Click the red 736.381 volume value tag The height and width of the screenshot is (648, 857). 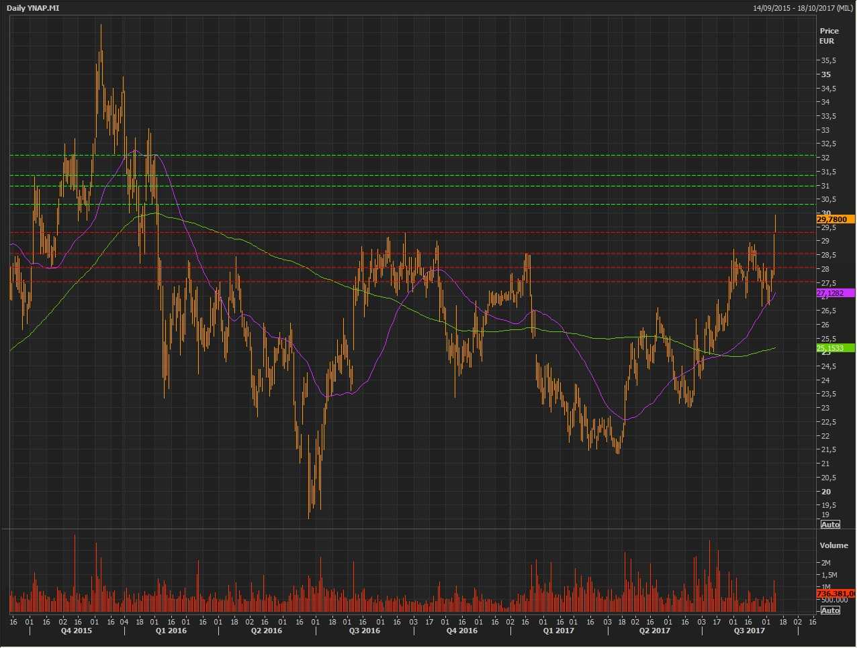[x=835, y=594]
